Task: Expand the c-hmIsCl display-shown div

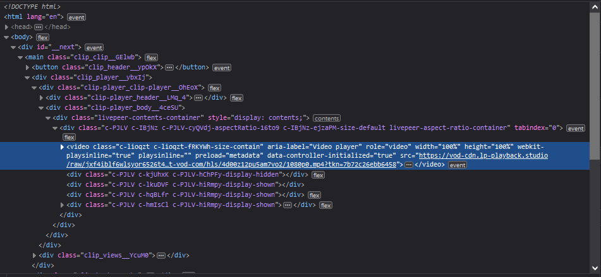Action: tap(63, 205)
